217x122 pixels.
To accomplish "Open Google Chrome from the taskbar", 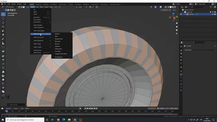I will tap(58, 120).
